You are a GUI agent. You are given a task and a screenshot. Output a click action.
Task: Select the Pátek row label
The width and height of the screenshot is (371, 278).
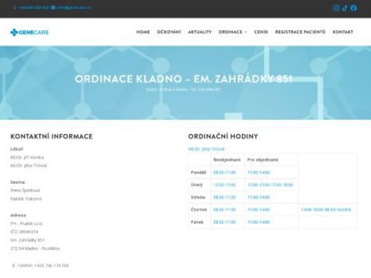197,222
